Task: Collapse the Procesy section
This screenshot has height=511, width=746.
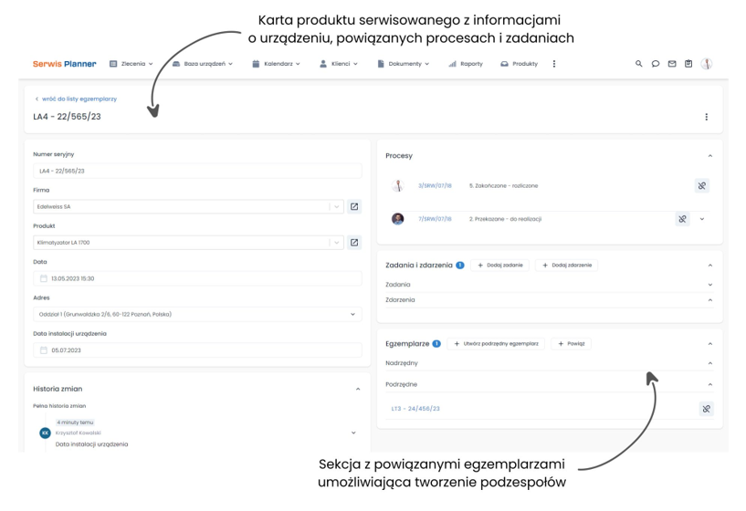Action: [709, 156]
